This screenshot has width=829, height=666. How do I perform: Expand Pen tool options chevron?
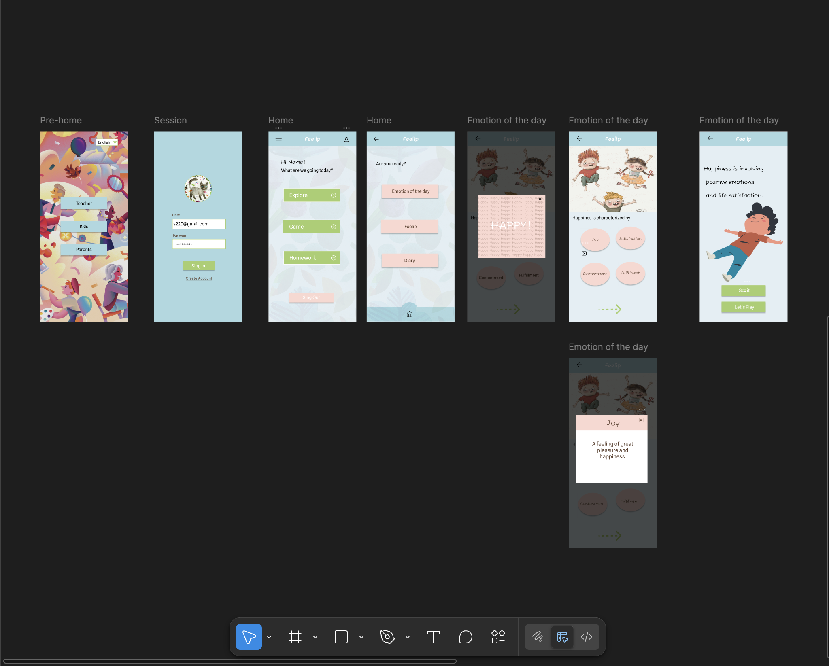pos(408,637)
